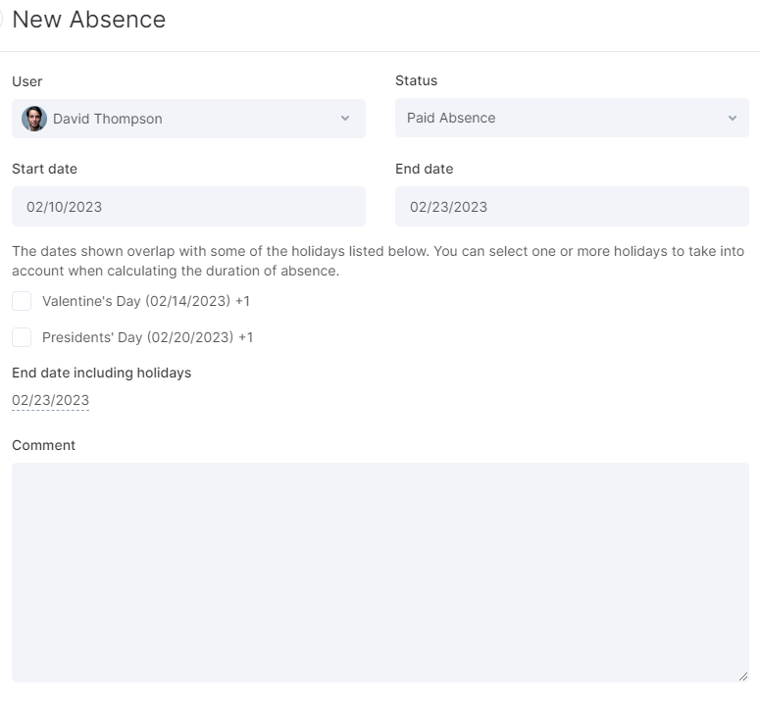Screen dimensions: 760x702
Task: Focus the Start date field 02/10/2023
Action: click(188, 207)
